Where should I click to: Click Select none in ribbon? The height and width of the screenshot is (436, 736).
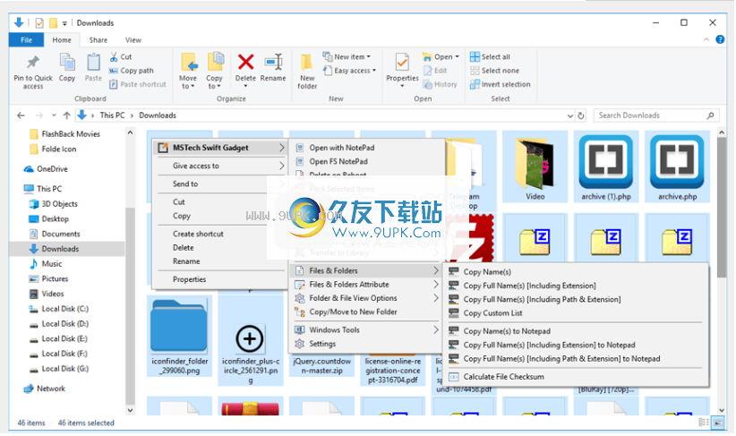pos(495,71)
